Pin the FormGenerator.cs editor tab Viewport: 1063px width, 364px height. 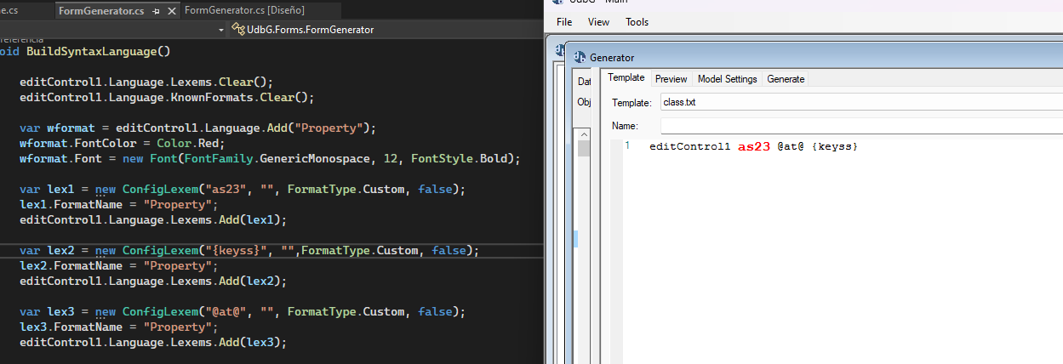point(155,11)
